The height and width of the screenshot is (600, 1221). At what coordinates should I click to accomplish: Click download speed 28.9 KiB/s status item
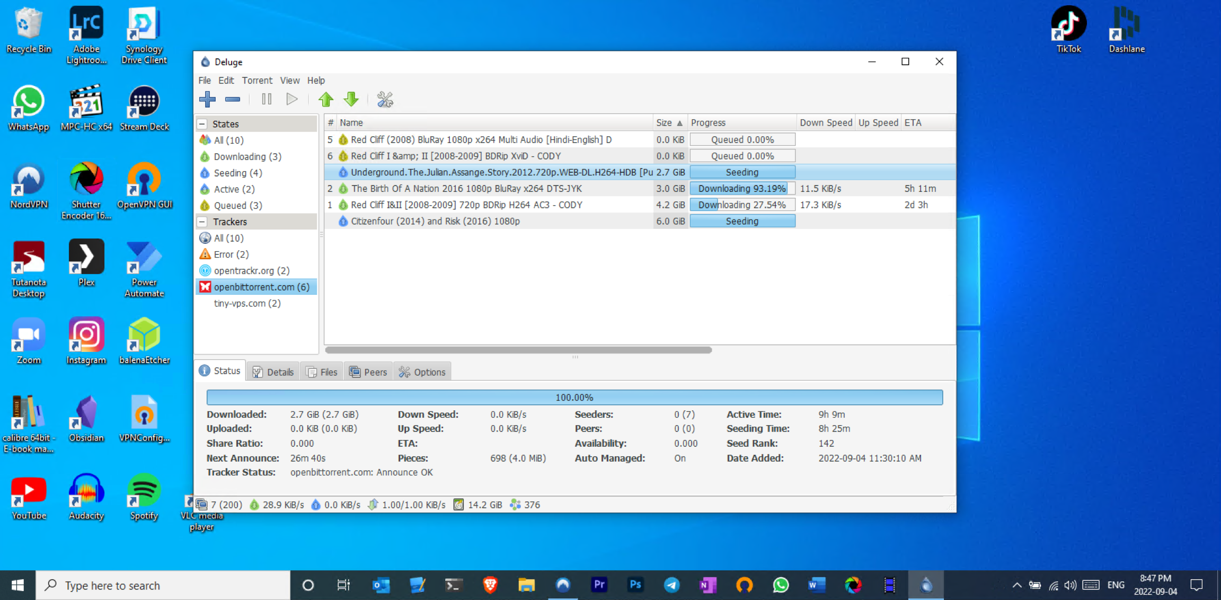277,505
